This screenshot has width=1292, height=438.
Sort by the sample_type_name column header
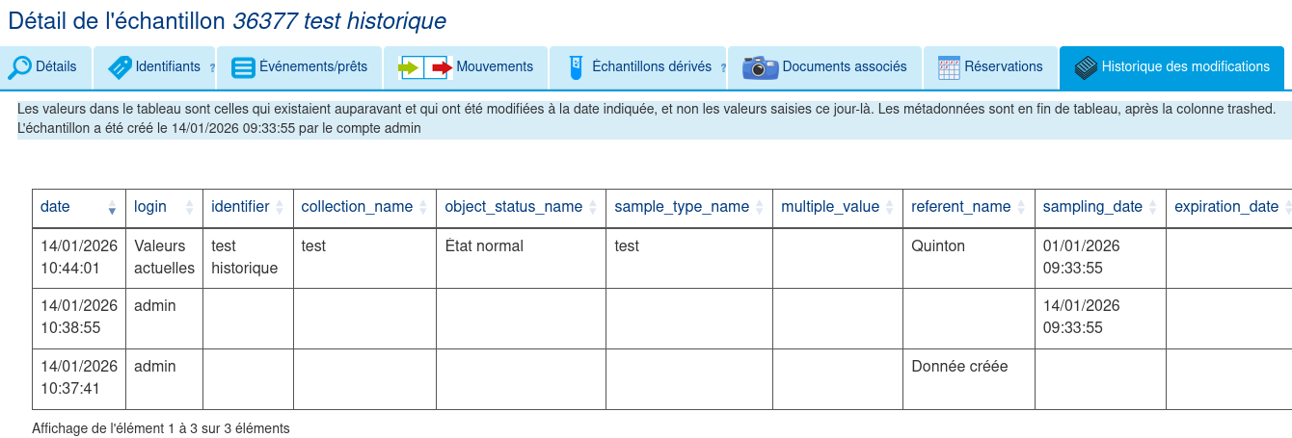point(682,207)
